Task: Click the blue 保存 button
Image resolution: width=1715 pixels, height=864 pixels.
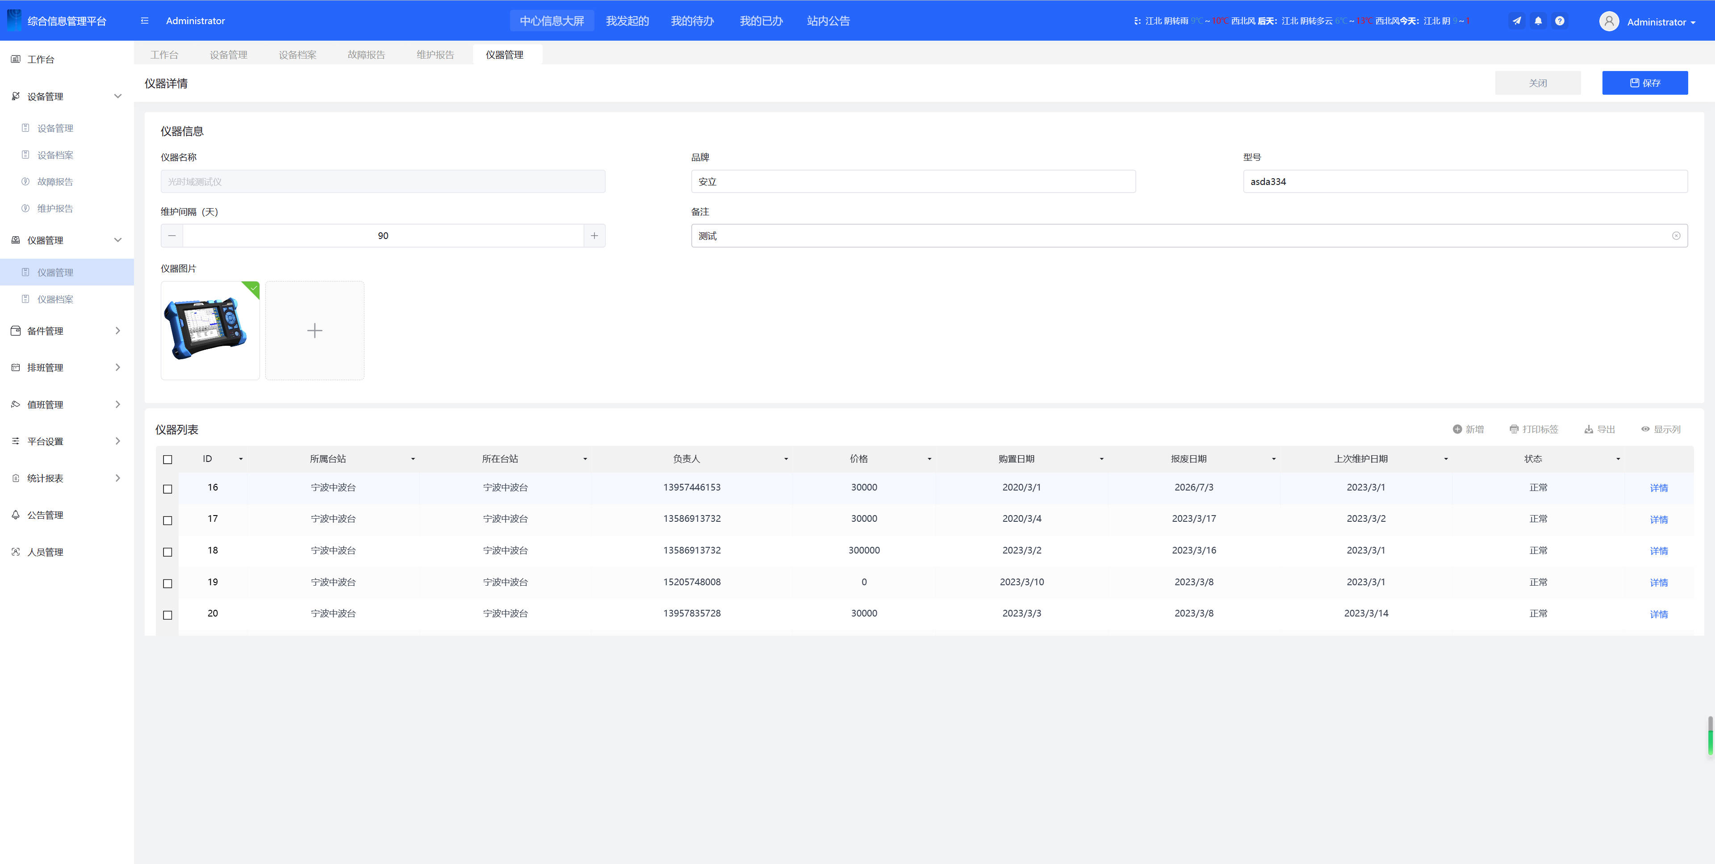Action: tap(1644, 83)
